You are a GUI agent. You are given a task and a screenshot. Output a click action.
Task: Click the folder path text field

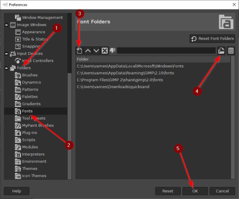click(167, 51)
